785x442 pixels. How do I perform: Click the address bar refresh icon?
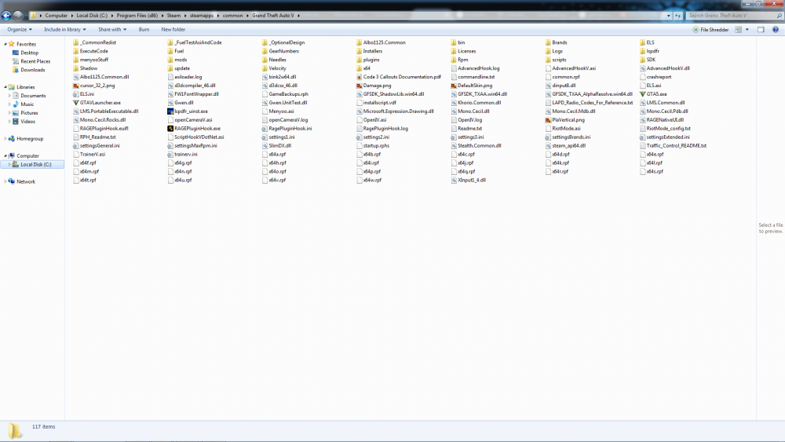(x=678, y=16)
